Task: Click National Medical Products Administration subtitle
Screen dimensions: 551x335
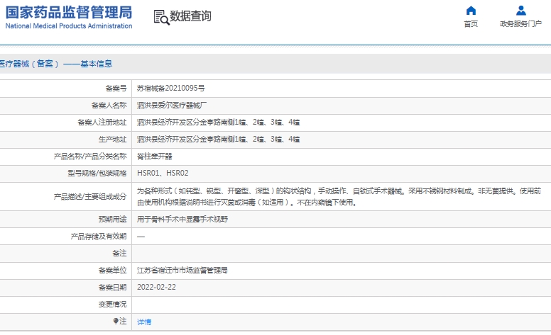Action: (69, 26)
